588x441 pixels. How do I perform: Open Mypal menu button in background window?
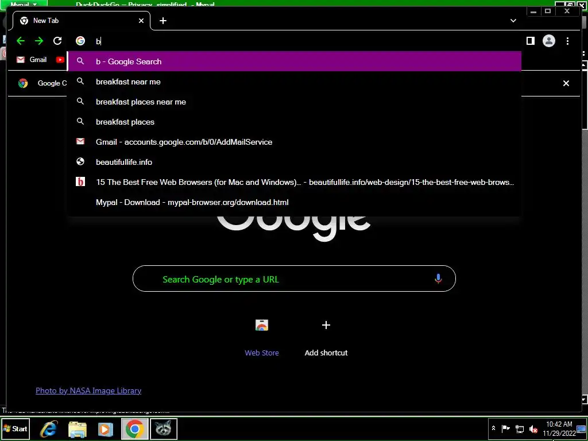pos(24,4)
